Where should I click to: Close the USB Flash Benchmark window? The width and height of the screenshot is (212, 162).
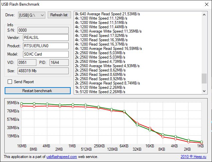(x=204, y=5)
